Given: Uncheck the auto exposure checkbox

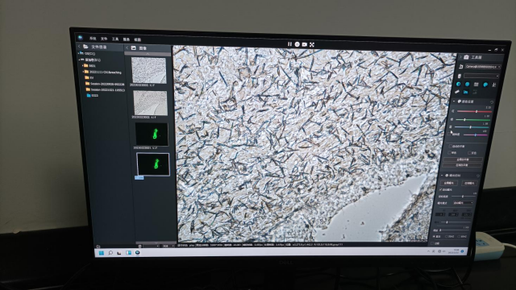Looking at the screenshot, I should pyautogui.click(x=441, y=190).
